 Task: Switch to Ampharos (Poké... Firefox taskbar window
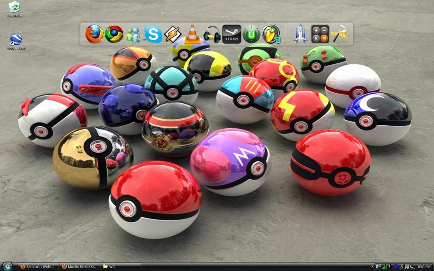pyautogui.click(x=38, y=267)
